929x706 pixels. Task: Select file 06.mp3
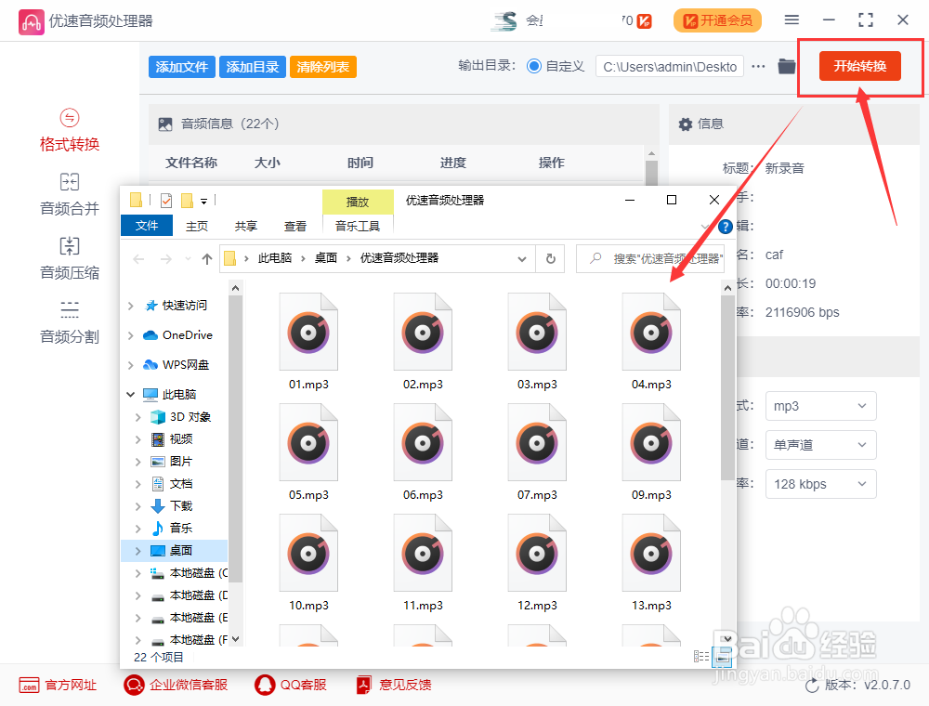[x=423, y=452]
